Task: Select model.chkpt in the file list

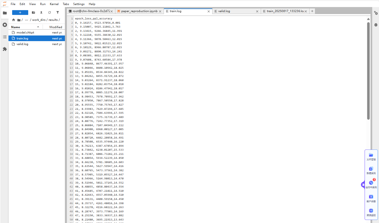Action: tap(25, 33)
